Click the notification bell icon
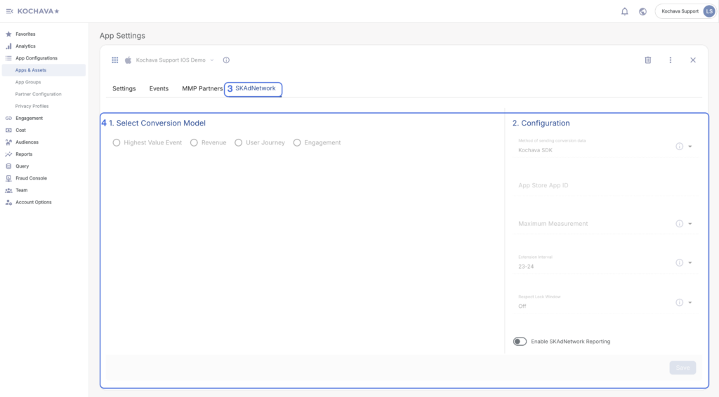The image size is (719, 397). pyautogui.click(x=624, y=11)
